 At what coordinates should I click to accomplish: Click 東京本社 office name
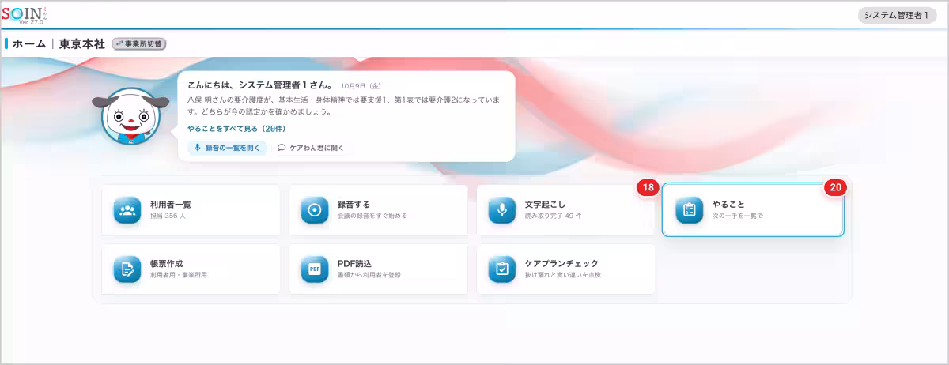pos(82,43)
